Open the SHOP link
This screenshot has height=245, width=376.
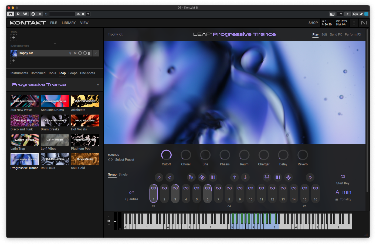tap(313, 23)
